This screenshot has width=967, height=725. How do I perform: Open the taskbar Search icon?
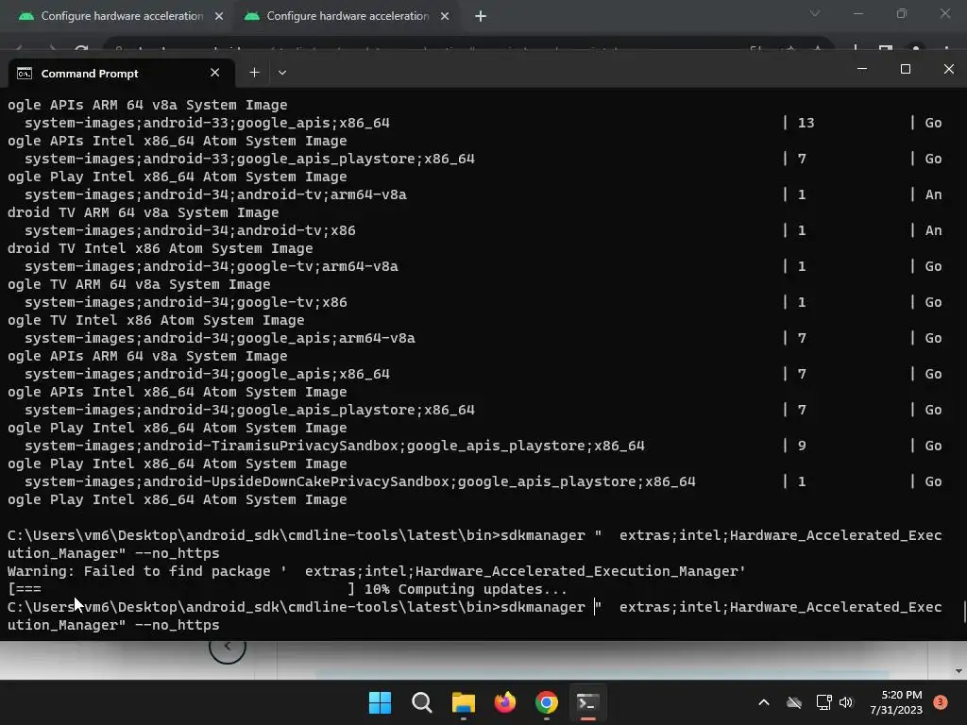click(422, 702)
